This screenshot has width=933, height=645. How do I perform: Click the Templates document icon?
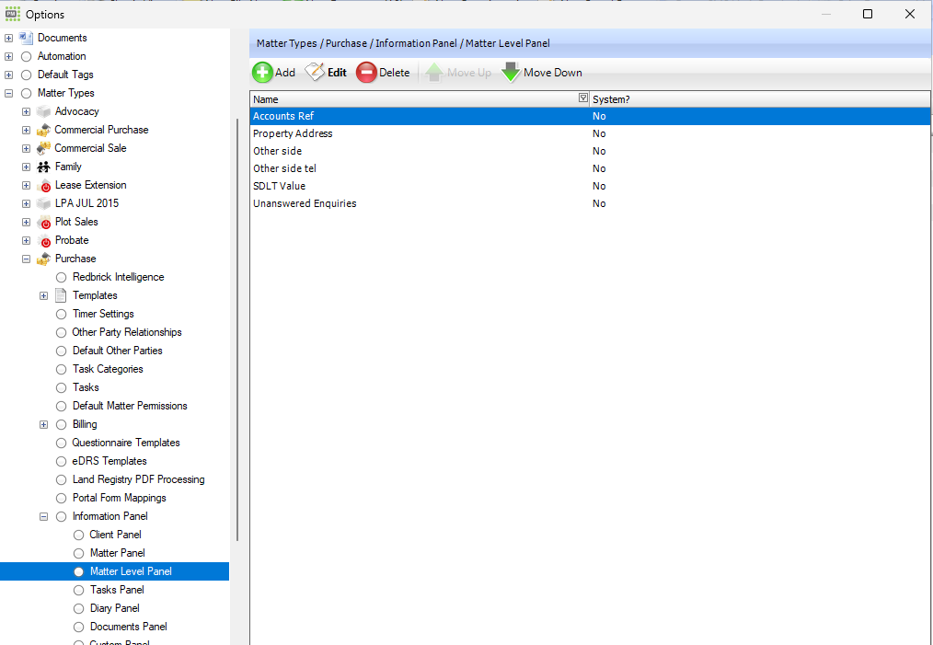(x=61, y=295)
